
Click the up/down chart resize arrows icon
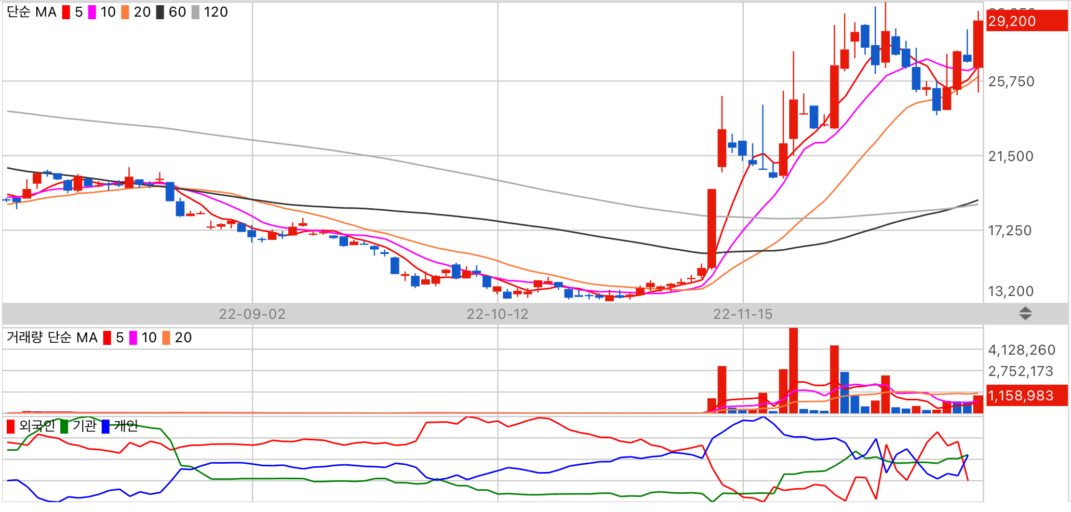coord(1025,313)
